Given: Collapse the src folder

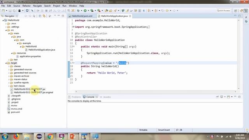Looking at the screenshot, I should (6, 30).
